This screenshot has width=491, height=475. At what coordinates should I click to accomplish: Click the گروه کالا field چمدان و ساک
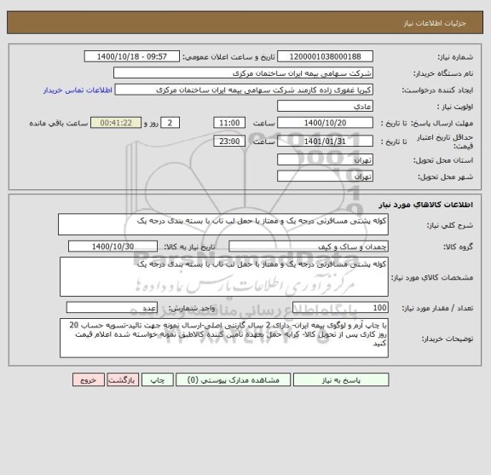[309, 246]
